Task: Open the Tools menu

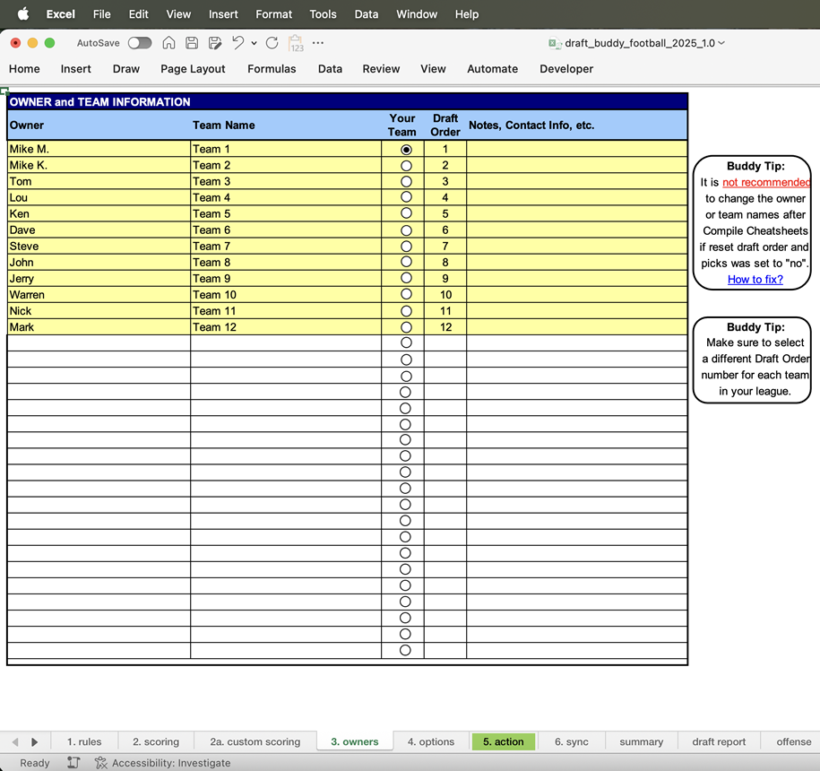Action: 323,14
